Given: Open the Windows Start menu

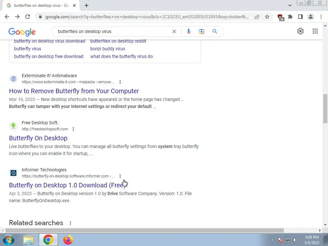Looking at the screenshot, I should pyautogui.click(x=8, y=240).
